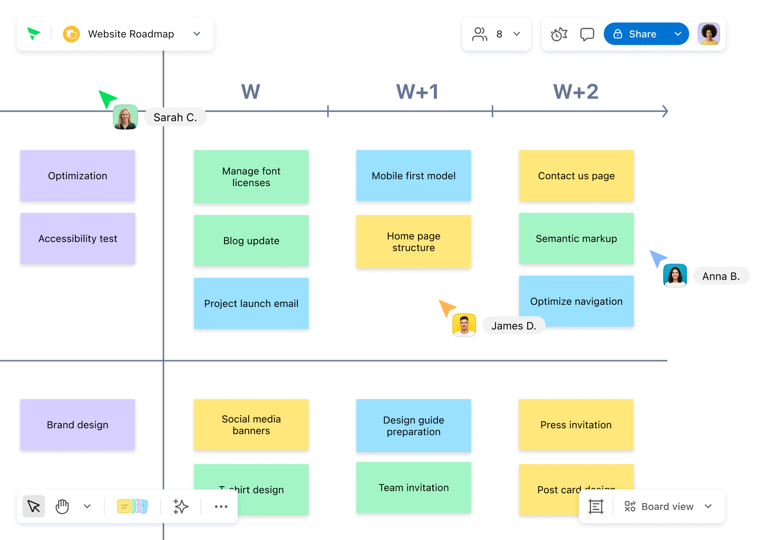
Task: Click Anna B. avatar on canvas
Action: click(675, 275)
